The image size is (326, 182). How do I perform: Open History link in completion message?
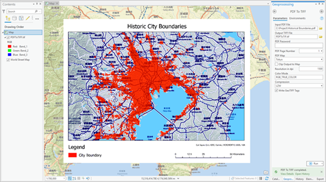[302, 174]
